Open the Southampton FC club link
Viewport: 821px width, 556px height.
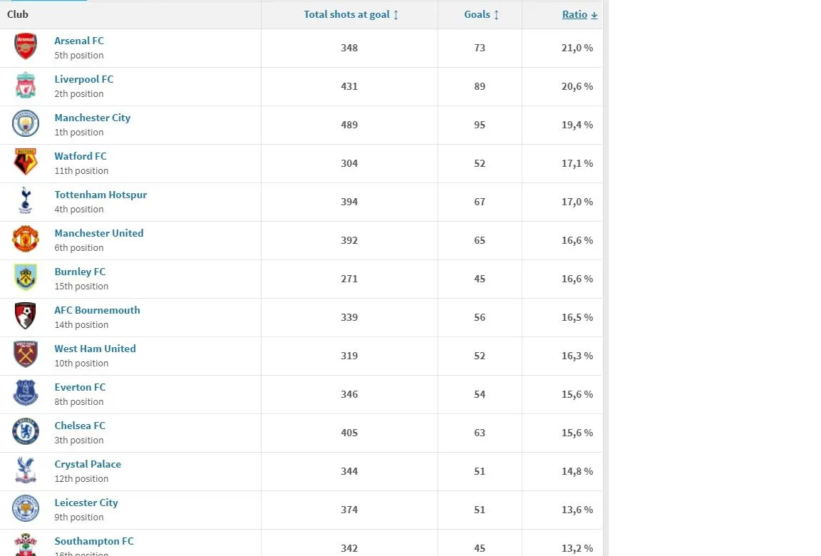pos(94,541)
